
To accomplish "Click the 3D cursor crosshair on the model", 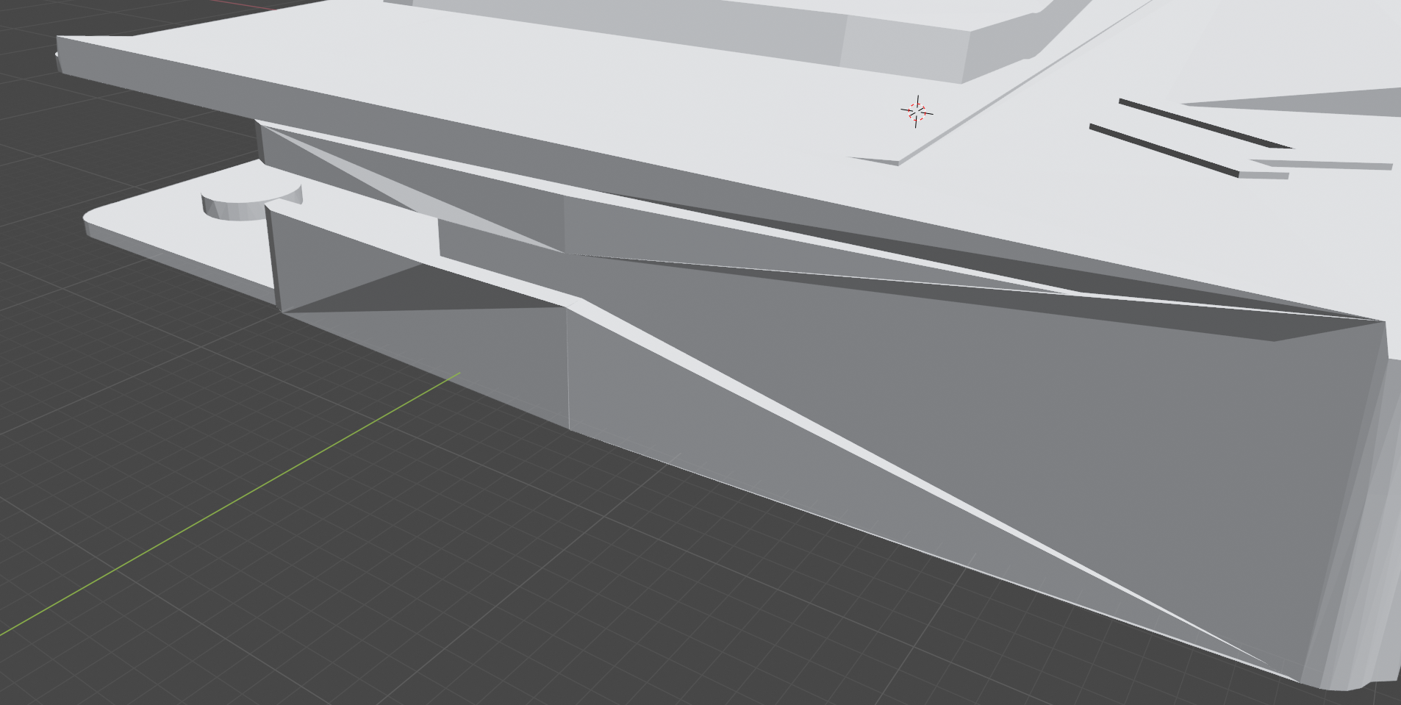I will [x=917, y=112].
